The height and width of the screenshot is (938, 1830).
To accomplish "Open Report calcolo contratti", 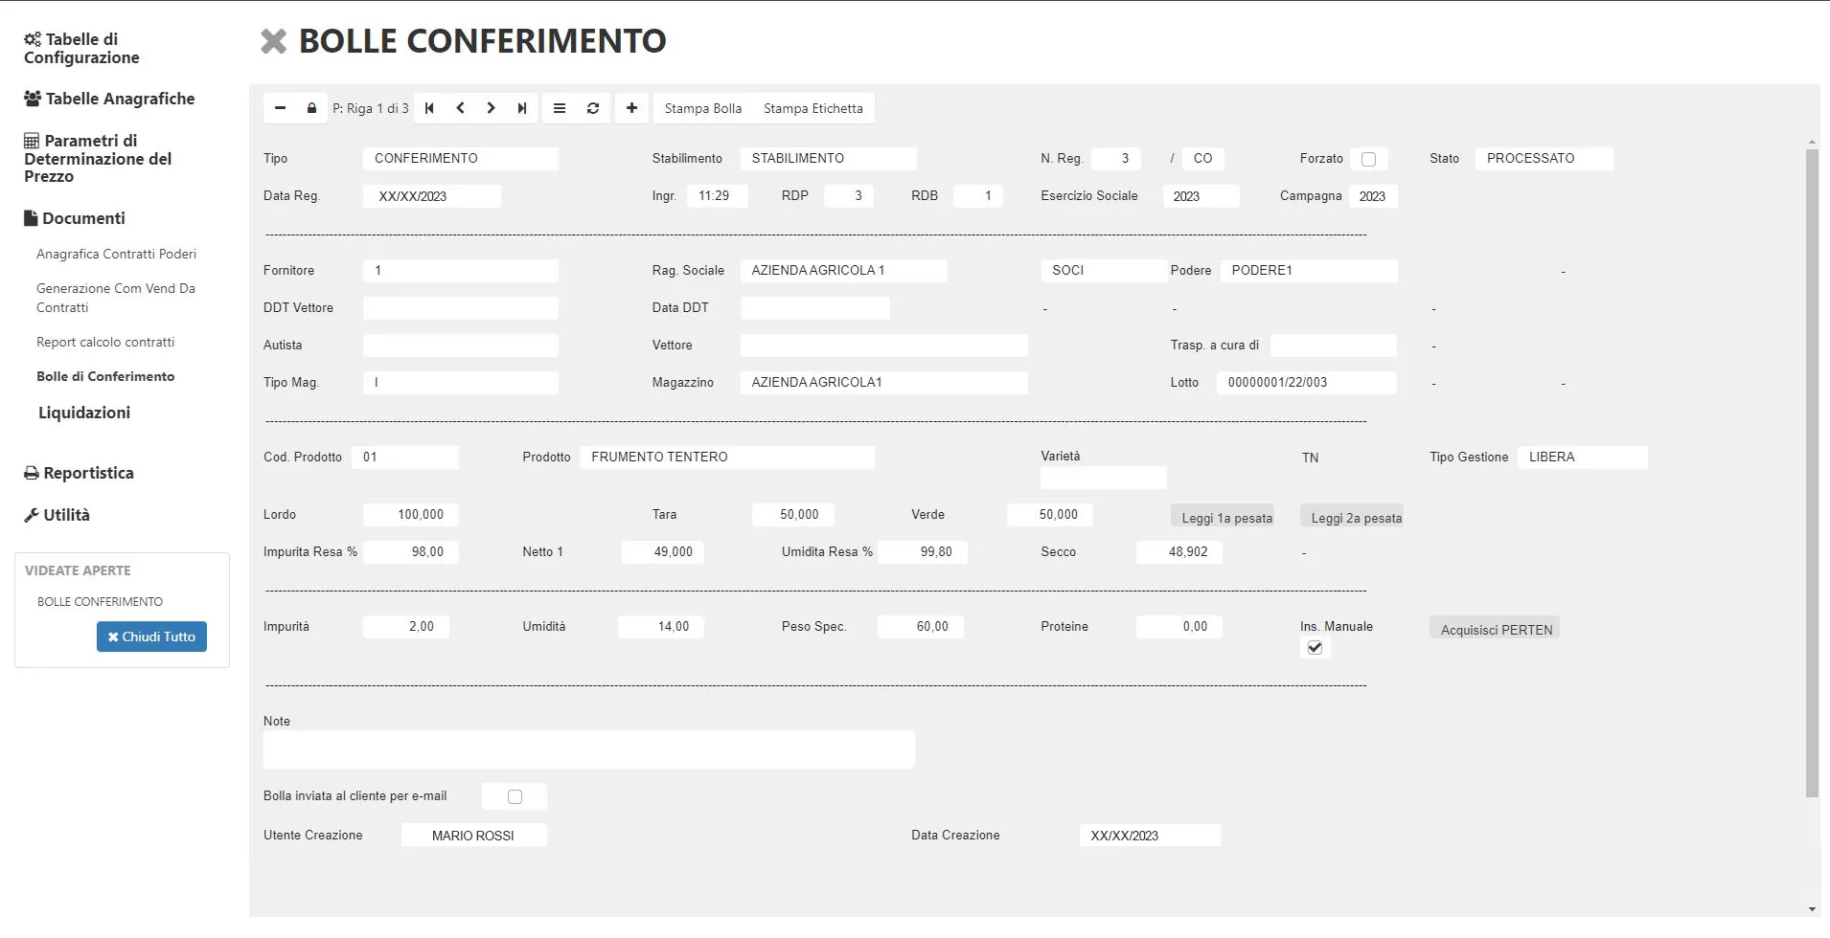I will tap(105, 342).
